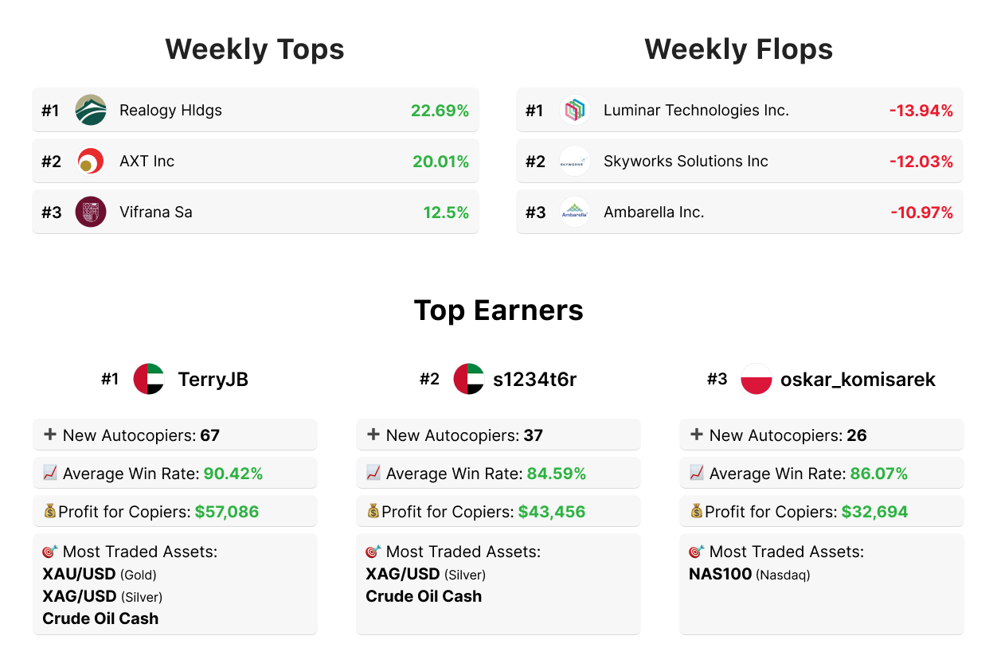The image size is (997, 667).
Task: Click oskar_komisarek's Poland flag avatar
Action: (756, 379)
